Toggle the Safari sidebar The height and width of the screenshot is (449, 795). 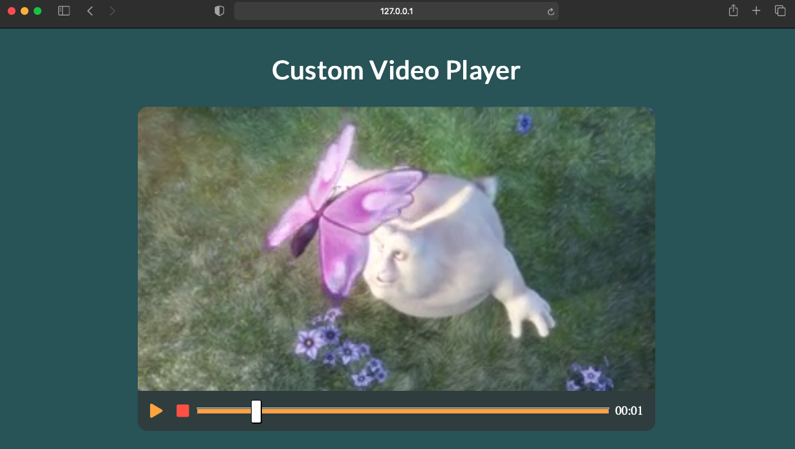(64, 11)
